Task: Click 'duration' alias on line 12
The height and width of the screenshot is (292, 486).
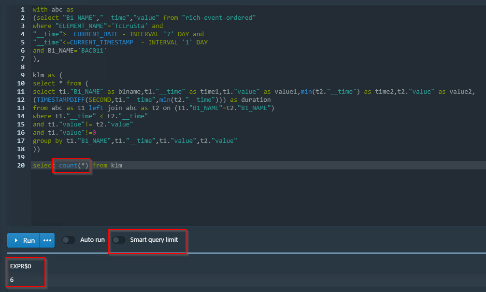Action: coord(256,100)
